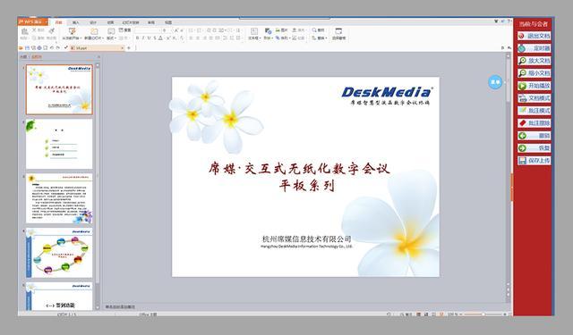573x335 pixels.
Task: Open the 幻灯片放映 Slide Show tab
Action: click(x=131, y=22)
